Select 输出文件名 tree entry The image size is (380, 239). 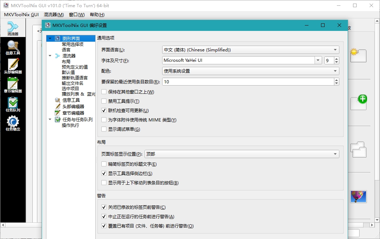[x=73, y=83]
